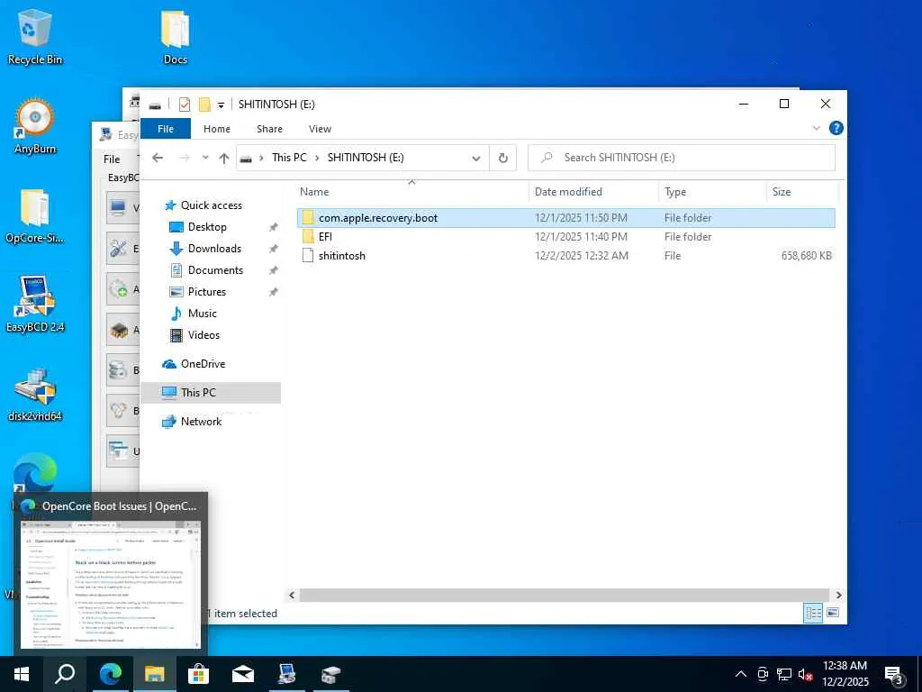
Task: Click the Properties quick access toolbar icon
Action: click(x=184, y=105)
